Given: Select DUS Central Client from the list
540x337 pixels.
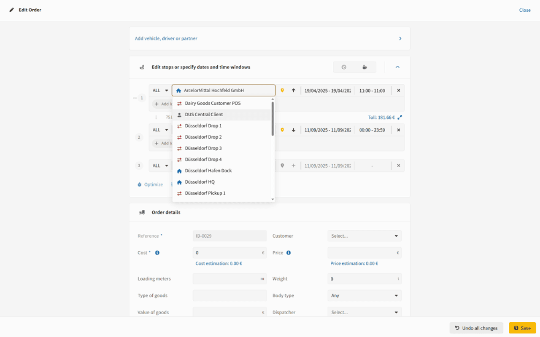Looking at the screenshot, I should [x=204, y=115].
